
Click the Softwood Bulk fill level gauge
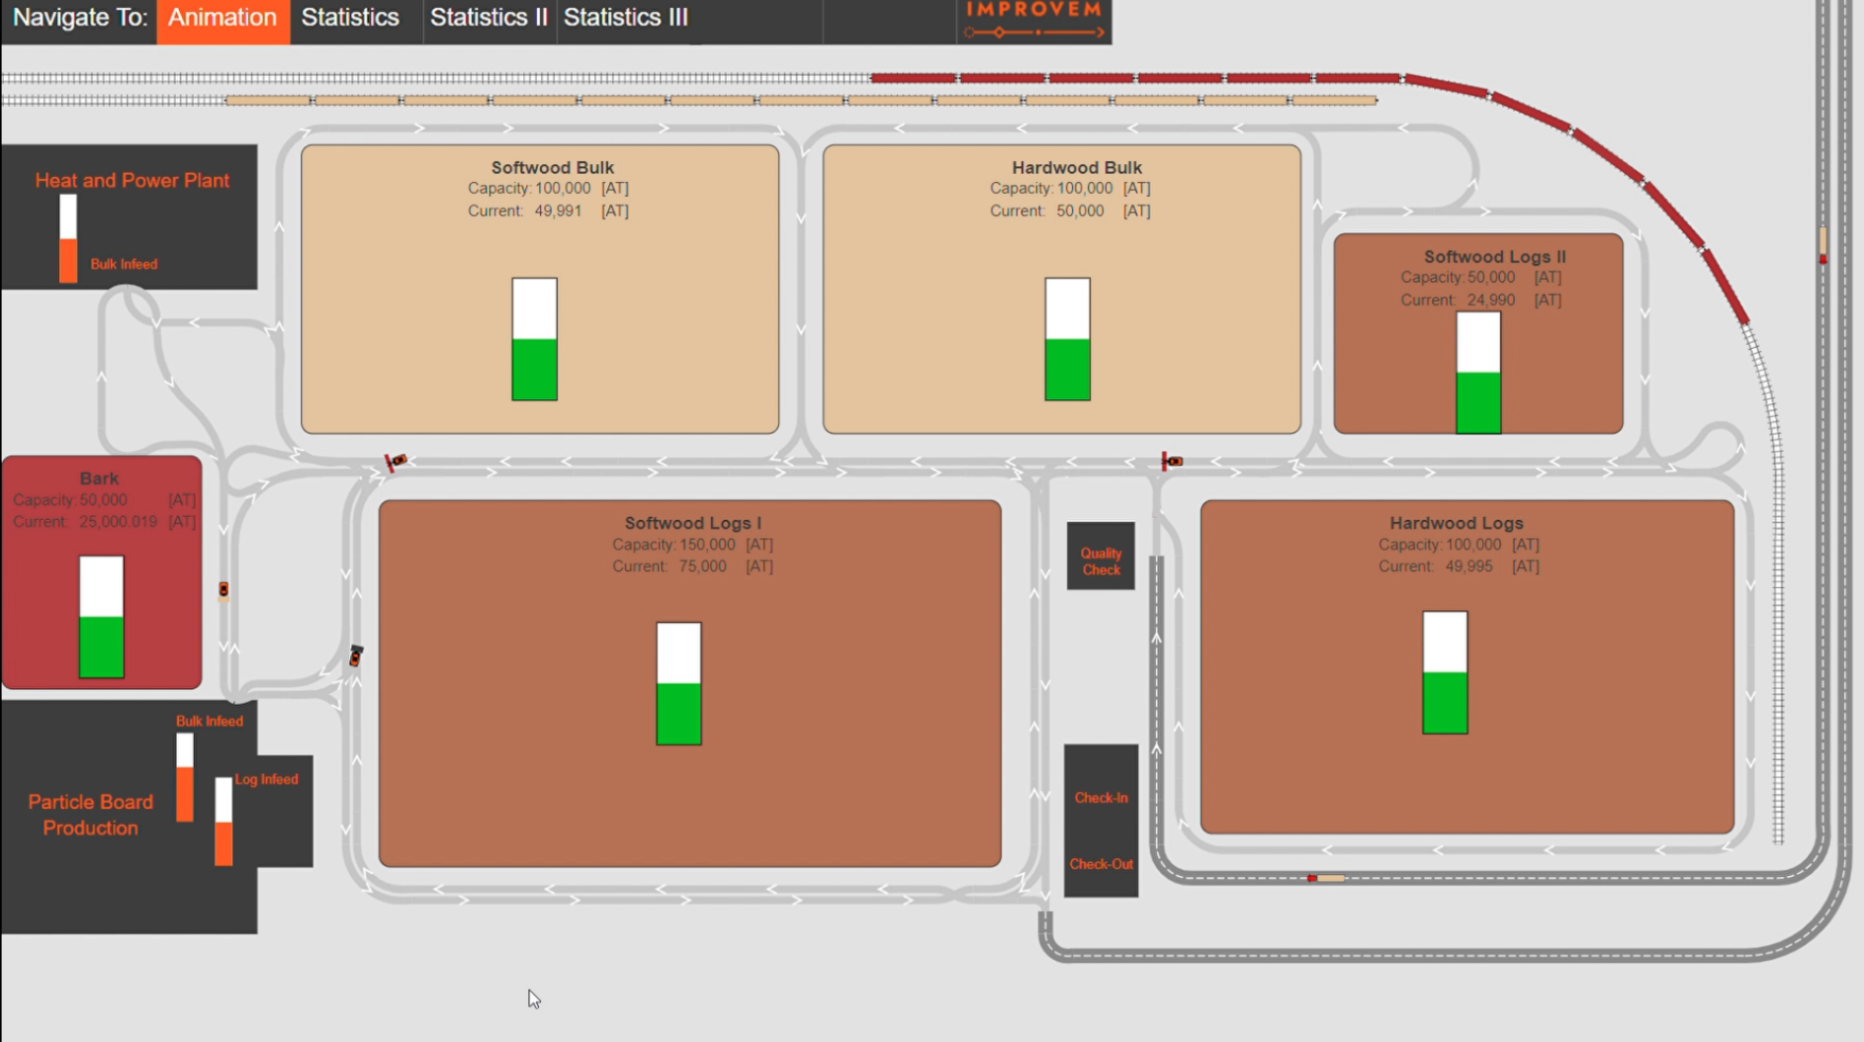[534, 339]
